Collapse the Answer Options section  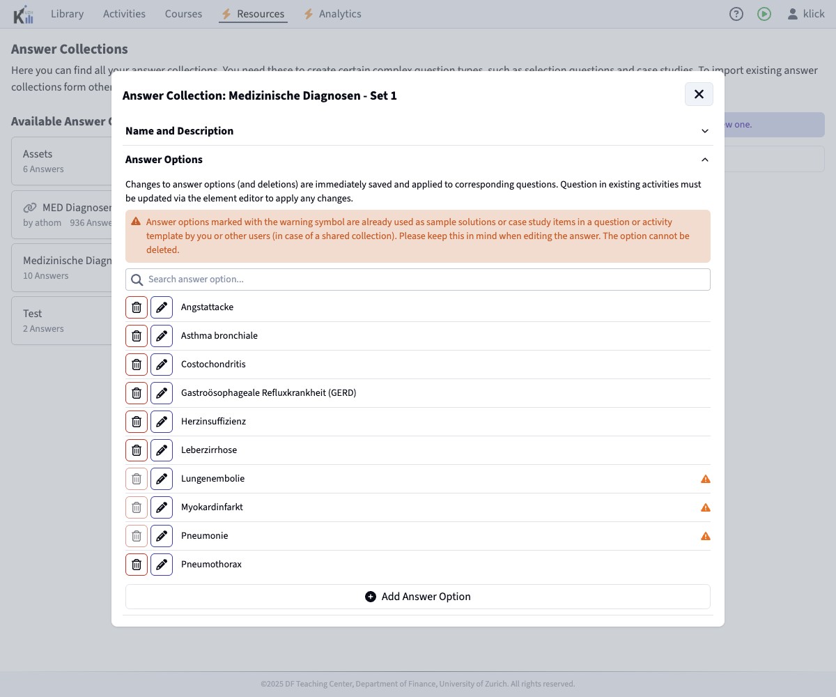pos(418,160)
